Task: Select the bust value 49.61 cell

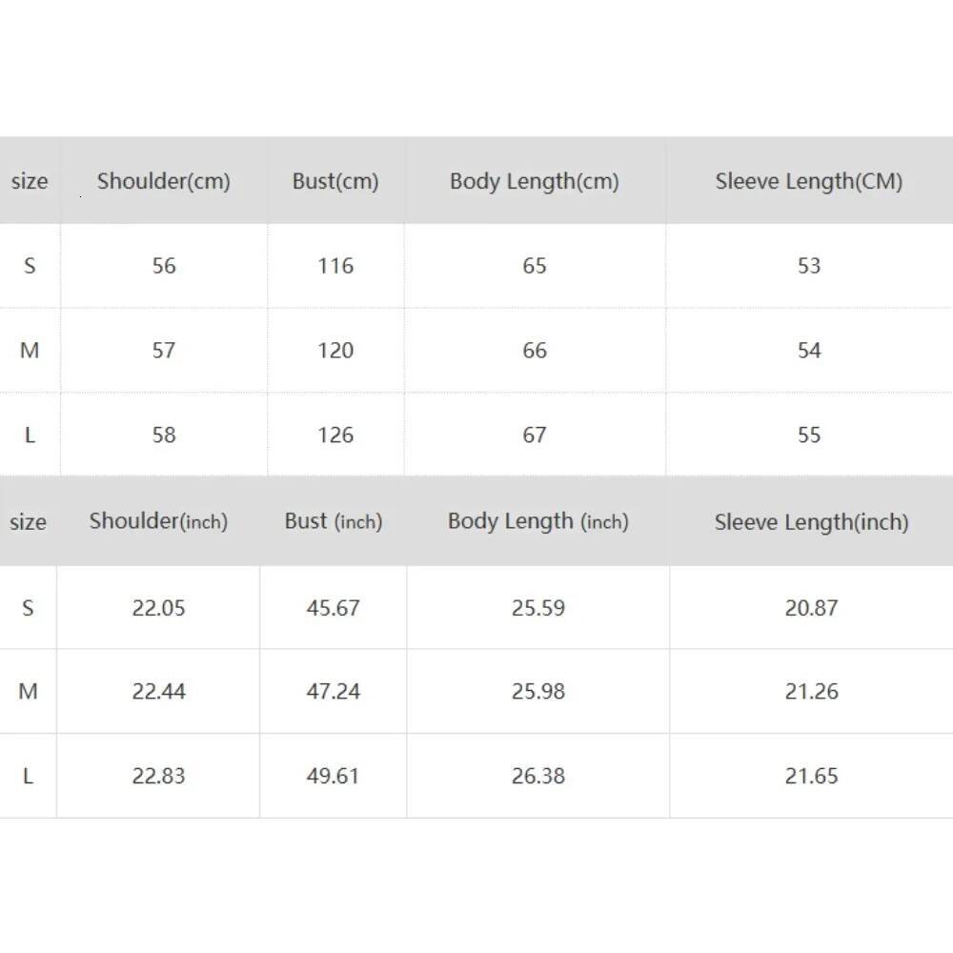Action: (x=333, y=776)
